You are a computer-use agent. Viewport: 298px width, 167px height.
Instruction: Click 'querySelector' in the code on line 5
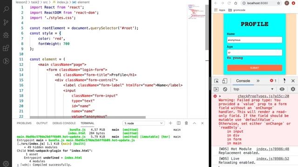pyautogui.click(x=104, y=28)
